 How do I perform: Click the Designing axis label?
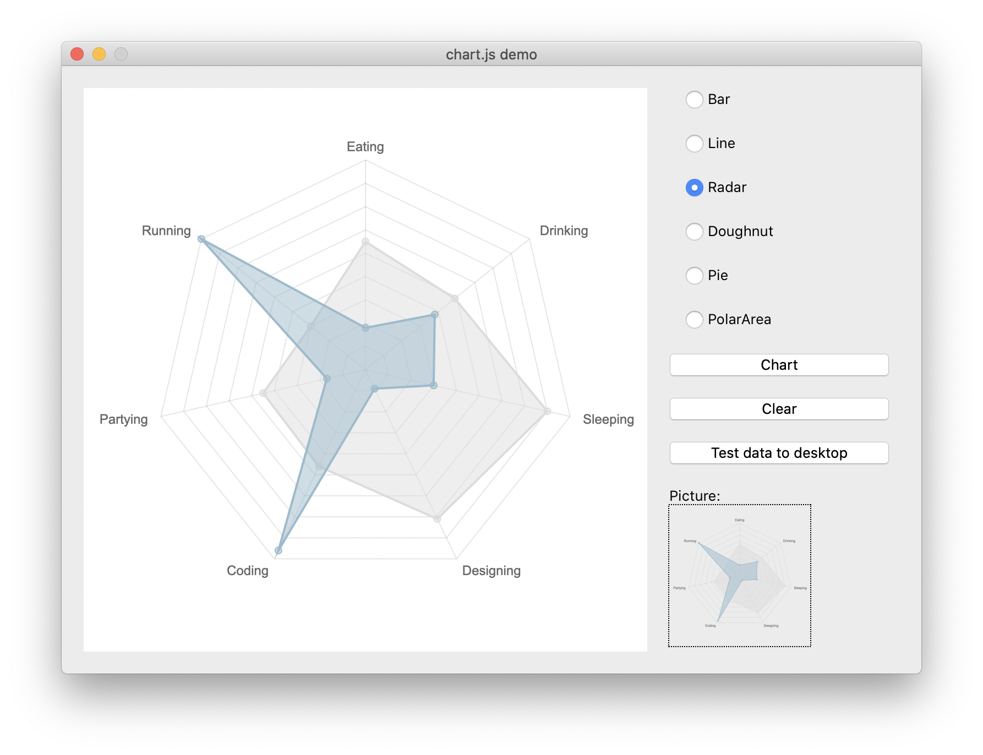click(x=491, y=571)
